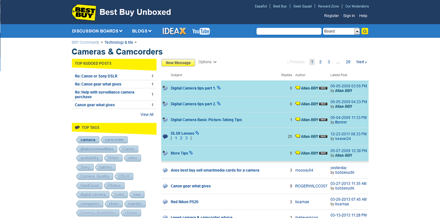
Task: Open the Help link
Action: tap(363, 16)
